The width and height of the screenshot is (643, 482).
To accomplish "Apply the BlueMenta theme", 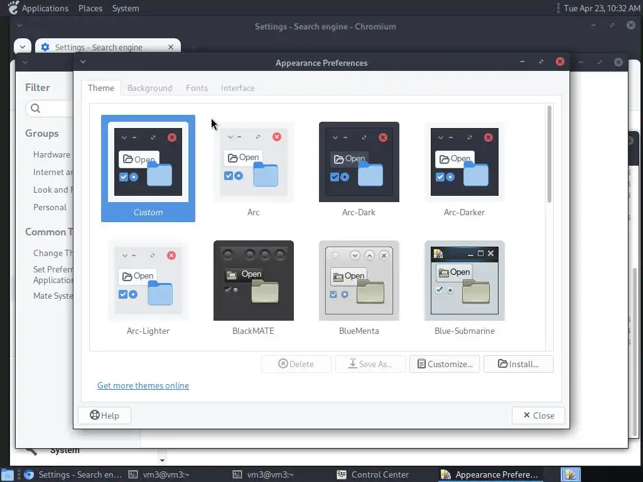I will pyautogui.click(x=359, y=287).
